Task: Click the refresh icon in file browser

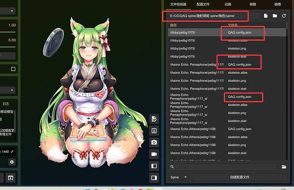Action: [284, 16]
